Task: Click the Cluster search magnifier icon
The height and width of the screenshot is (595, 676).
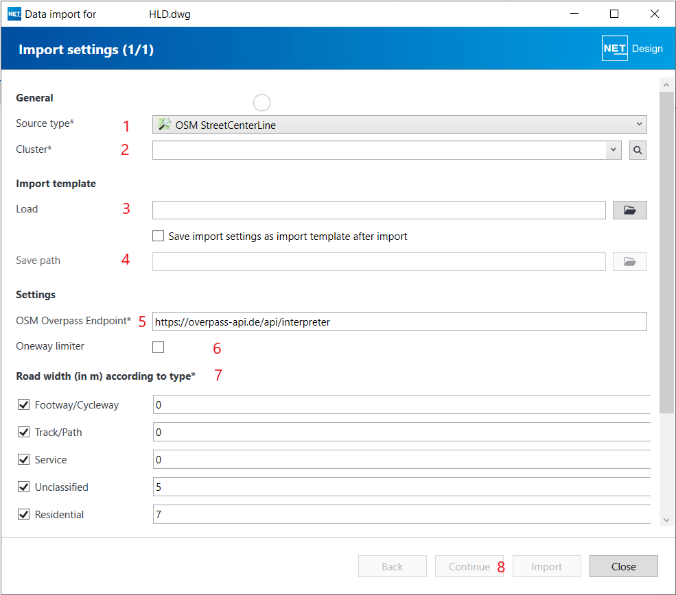Action: tap(638, 150)
